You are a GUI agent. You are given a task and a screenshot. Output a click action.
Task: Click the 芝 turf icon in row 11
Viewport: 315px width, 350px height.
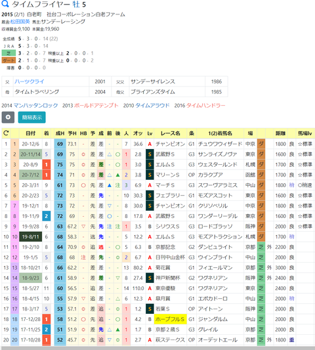(x=261, y=247)
